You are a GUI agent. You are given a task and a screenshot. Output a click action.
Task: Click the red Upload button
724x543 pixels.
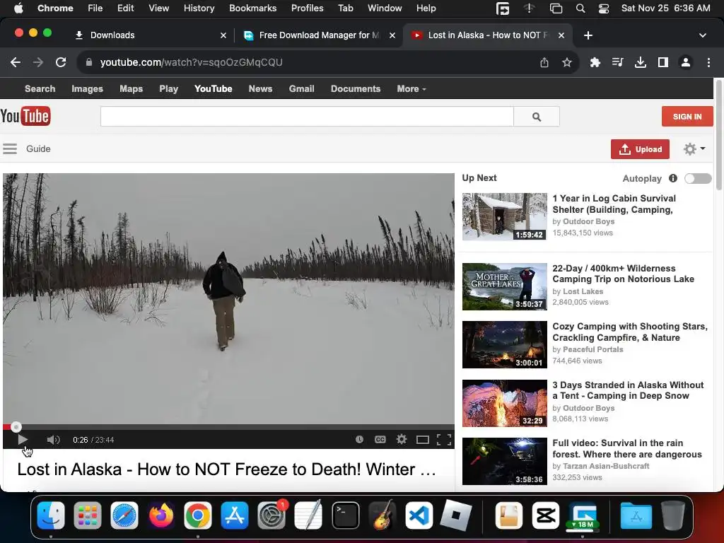640,149
